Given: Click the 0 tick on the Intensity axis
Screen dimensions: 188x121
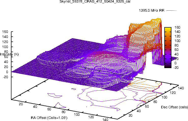Looking at the screenshot, I should 7,72.
